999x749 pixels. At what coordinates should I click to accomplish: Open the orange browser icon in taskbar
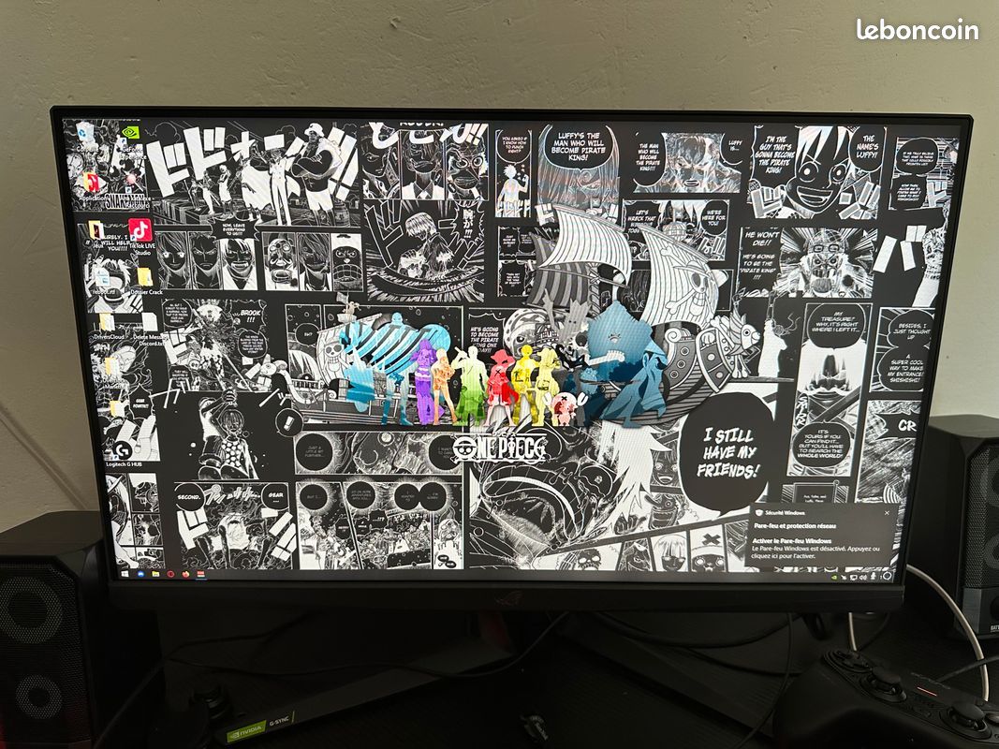coord(185,574)
